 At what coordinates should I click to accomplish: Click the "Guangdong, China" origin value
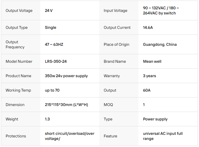pos(160,45)
